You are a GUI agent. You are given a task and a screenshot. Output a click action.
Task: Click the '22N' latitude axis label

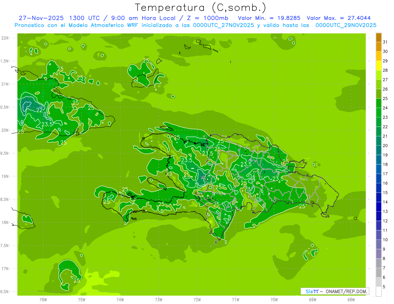(x=5, y=38)
